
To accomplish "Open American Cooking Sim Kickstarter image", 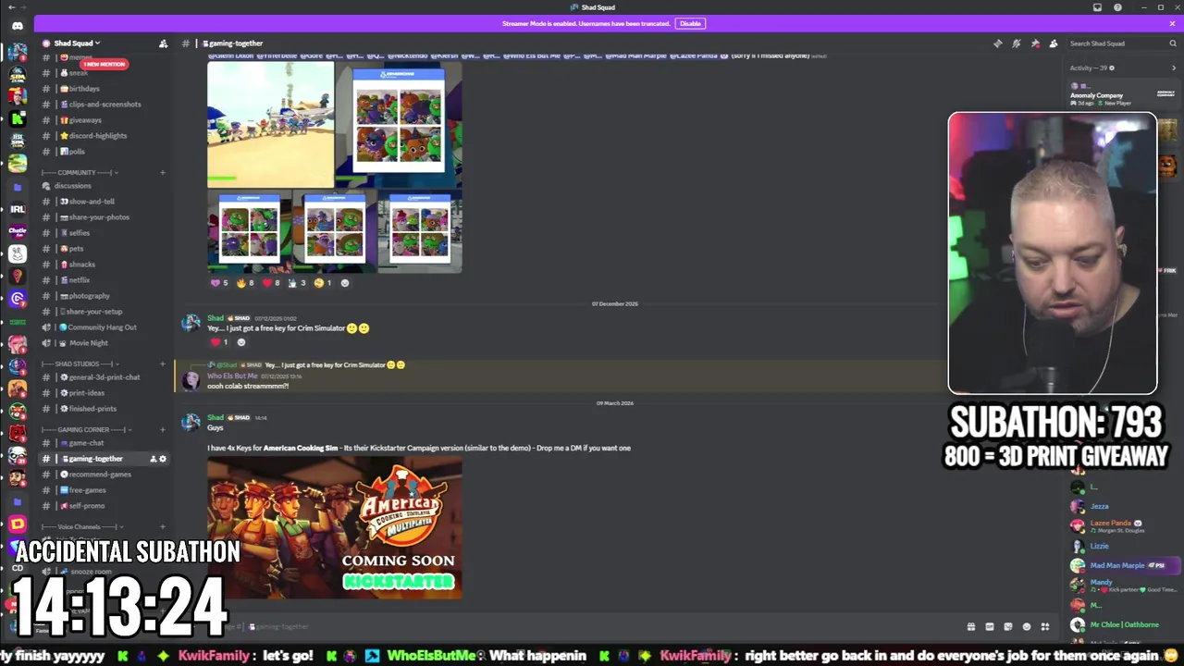I will pyautogui.click(x=334, y=527).
